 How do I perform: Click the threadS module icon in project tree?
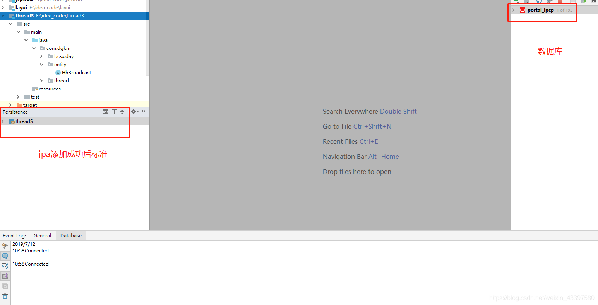12,16
